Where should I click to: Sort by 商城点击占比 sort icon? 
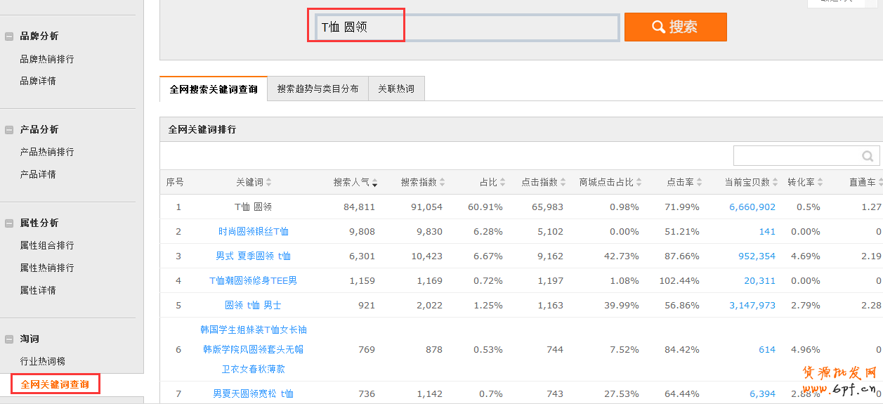coord(639,183)
